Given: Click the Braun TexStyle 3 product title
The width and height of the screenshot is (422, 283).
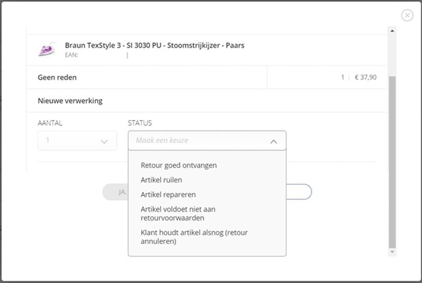Looking at the screenshot, I should click(x=155, y=45).
